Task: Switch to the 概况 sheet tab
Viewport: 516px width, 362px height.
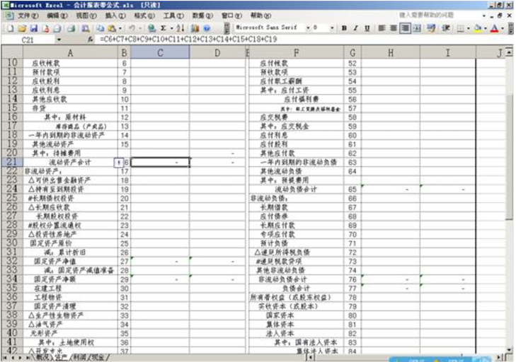Action: [x=42, y=357]
